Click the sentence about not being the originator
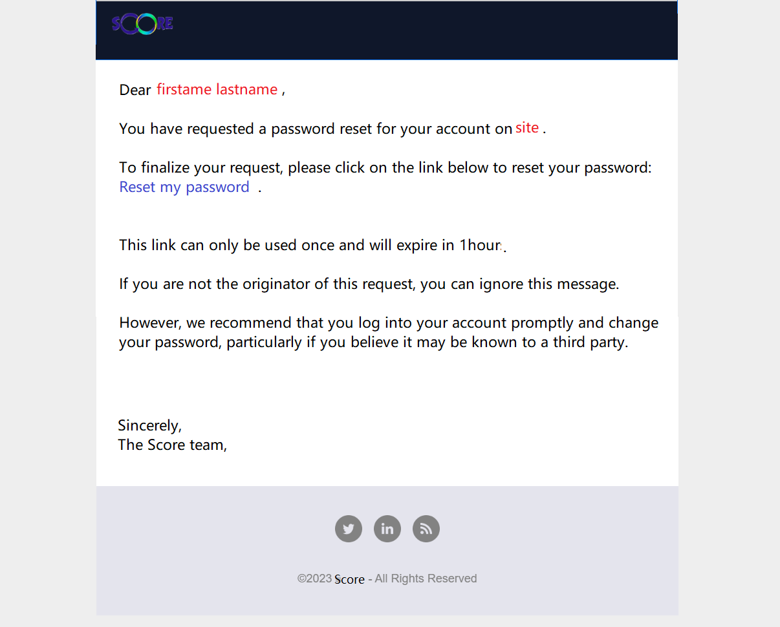The image size is (780, 627). (x=369, y=284)
